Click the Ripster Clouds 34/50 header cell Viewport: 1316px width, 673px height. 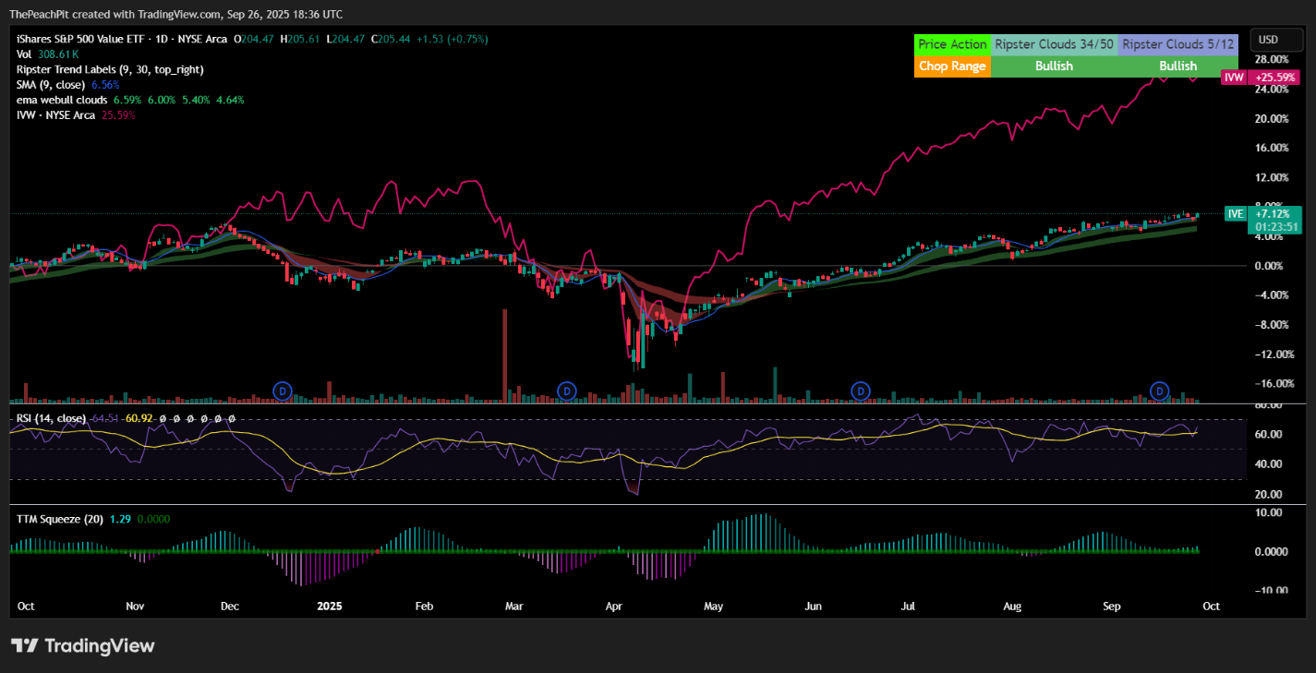[1054, 44]
